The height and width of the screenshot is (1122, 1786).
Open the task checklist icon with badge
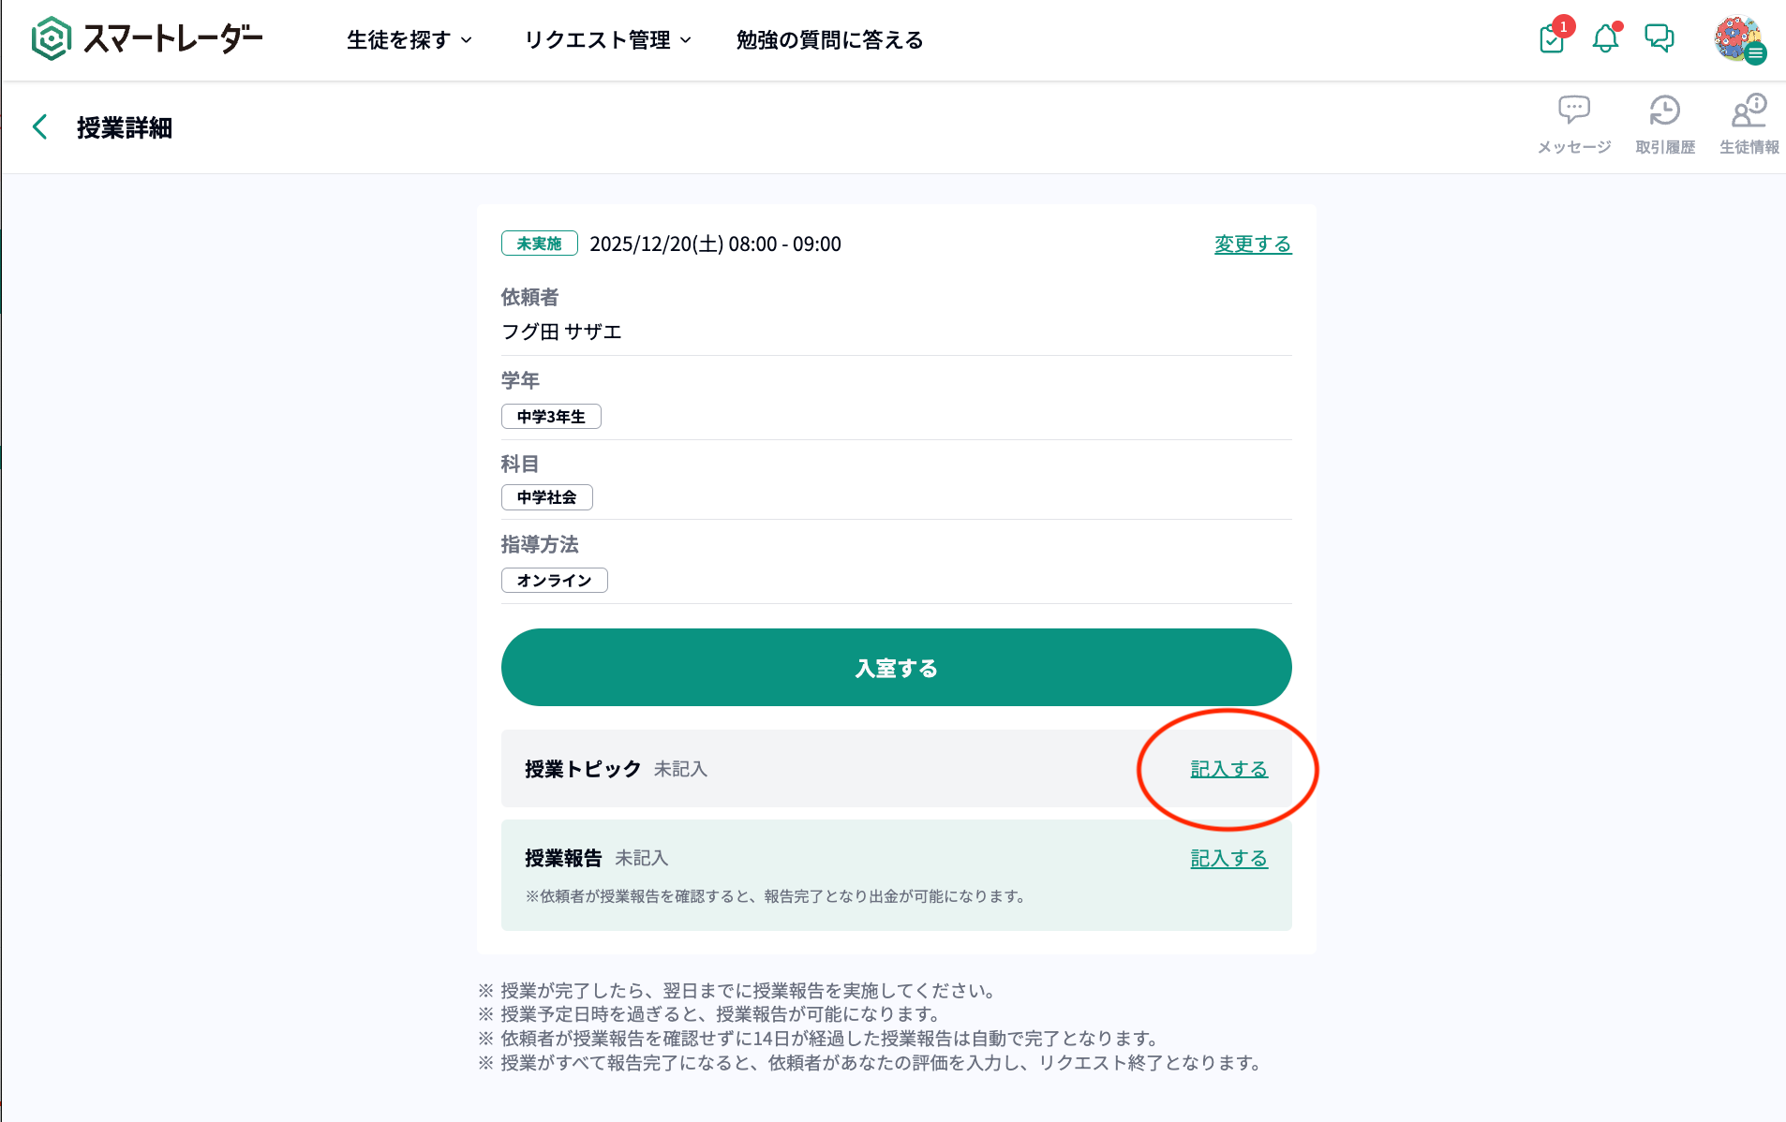click(x=1552, y=39)
